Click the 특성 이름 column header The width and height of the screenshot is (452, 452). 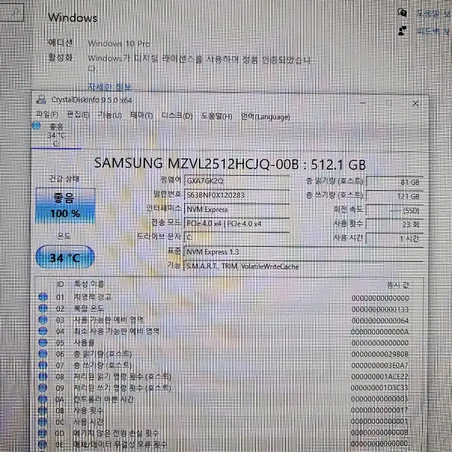[x=89, y=284]
